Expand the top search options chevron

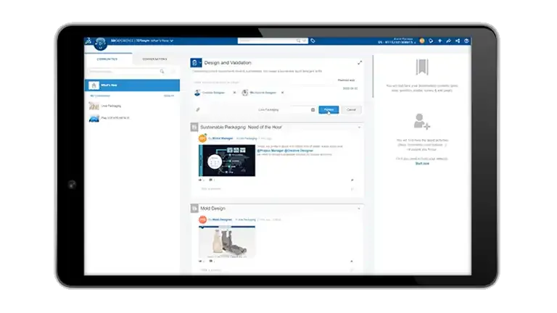305,41
